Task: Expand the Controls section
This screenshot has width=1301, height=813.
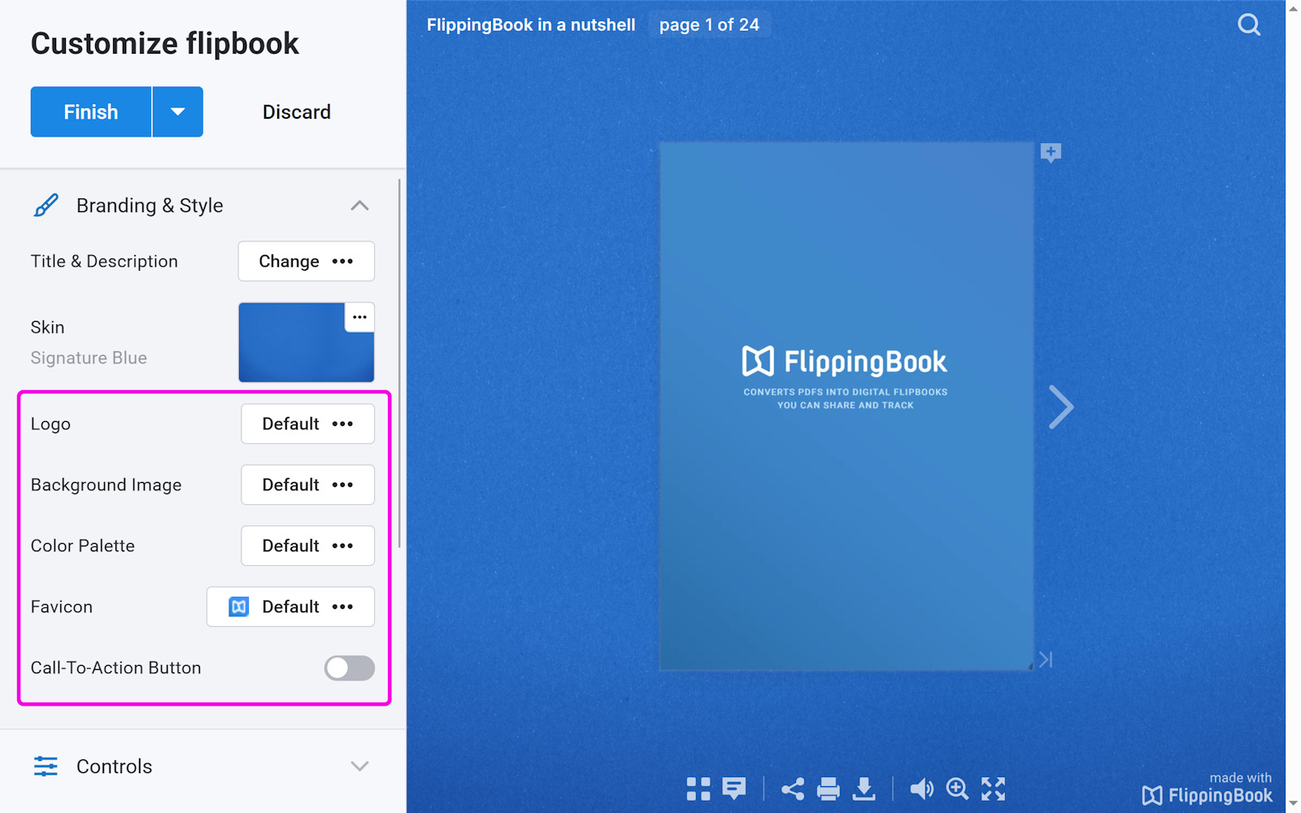Action: (359, 766)
